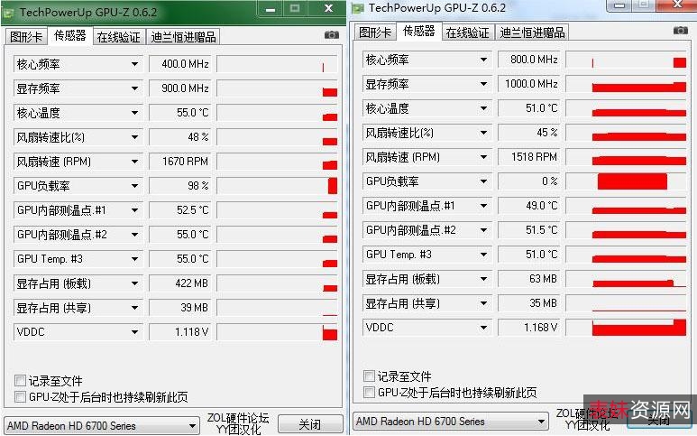Viewport: 697px width, 436px height.
Task: Maximize the left GPU-Z window
Action: [295, 9]
